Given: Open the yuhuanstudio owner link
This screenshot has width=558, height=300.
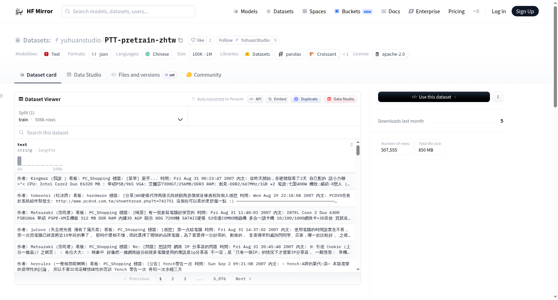Looking at the screenshot, I should (81, 40).
